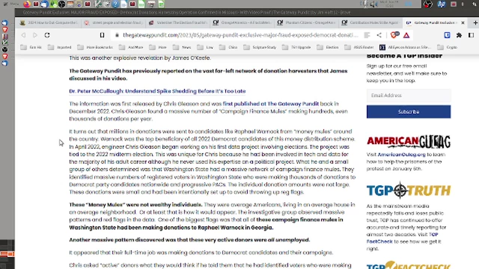Open 'All Eyes on Arizona' bookmark

tap(406, 47)
